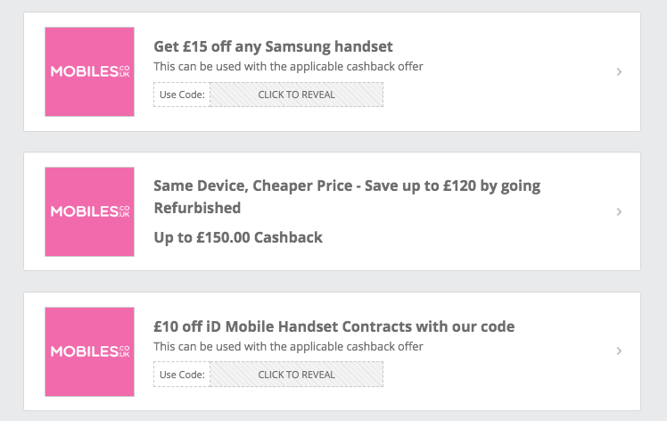The width and height of the screenshot is (667, 421).
Task: Click the cashback note under the Samsung offer
Action: coord(288,66)
